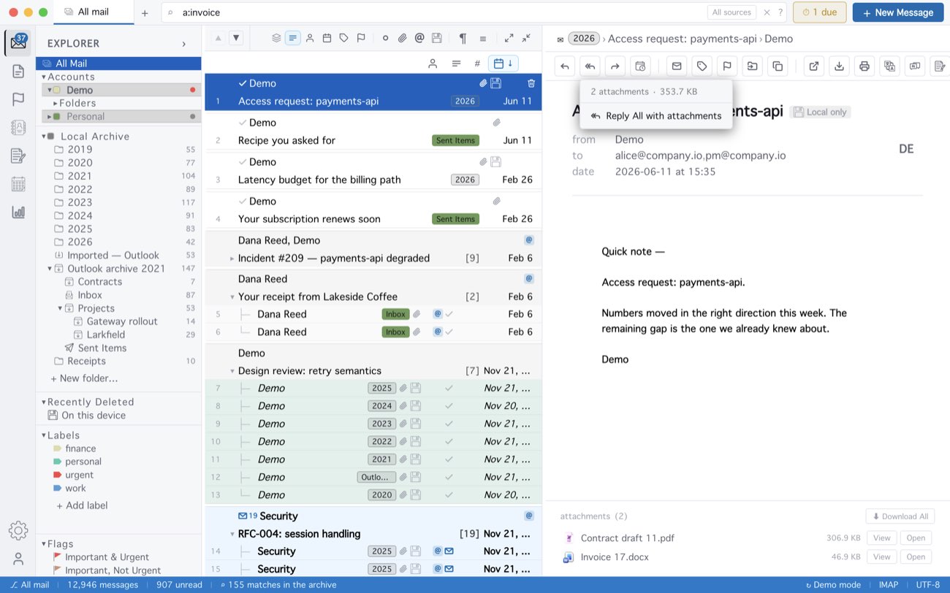Click the 1 due reminder button
950x593 pixels.
pyautogui.click(x=819, y=12)
